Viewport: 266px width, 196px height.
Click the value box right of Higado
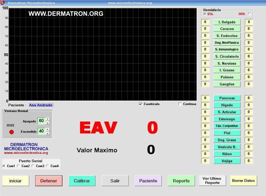click(x=249, y=105)
